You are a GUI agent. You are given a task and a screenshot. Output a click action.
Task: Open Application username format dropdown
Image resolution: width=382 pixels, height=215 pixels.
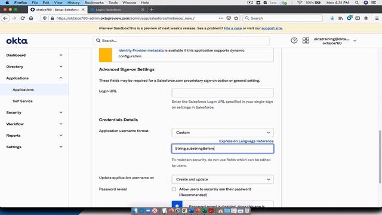[223, 133]
